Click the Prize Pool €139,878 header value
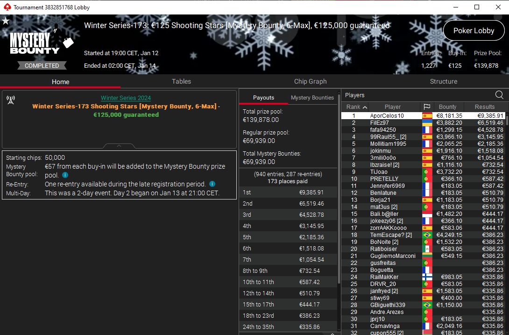509x335 pixels. click(x=486, y=65)
